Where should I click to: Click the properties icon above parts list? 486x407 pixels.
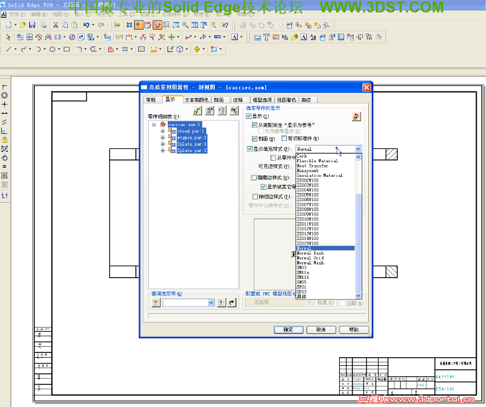[210, 111]
